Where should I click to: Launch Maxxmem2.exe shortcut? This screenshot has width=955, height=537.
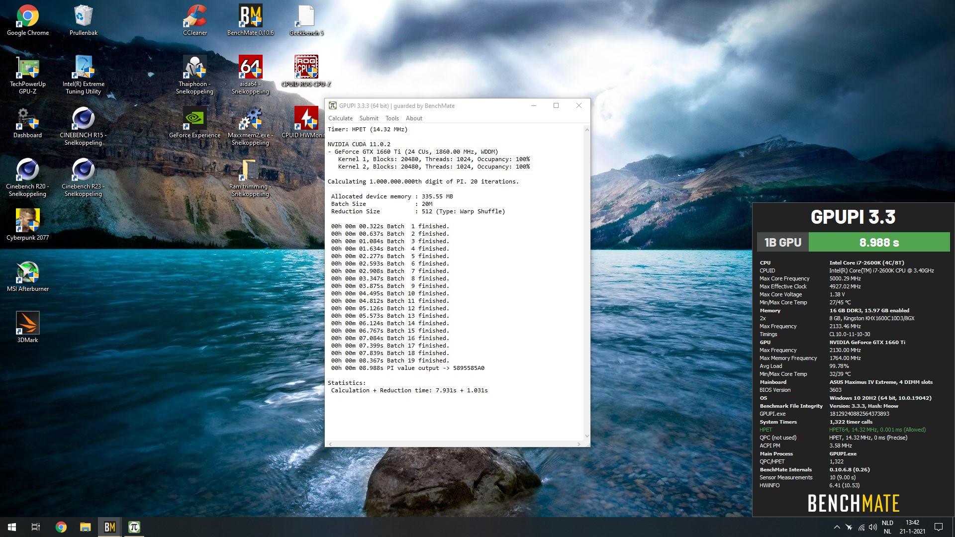pyautogui.click(x=250, y=126)
